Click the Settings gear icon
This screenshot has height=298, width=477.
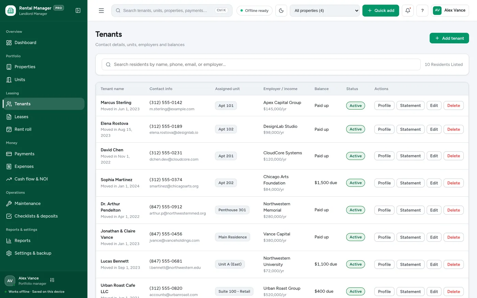coord(9,253)
